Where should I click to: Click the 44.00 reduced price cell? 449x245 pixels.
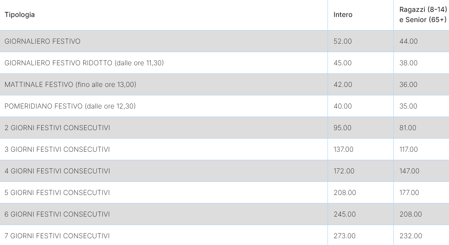408,41
